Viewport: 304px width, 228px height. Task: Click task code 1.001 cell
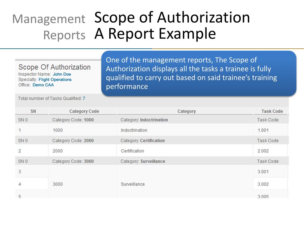pos(270,130)
